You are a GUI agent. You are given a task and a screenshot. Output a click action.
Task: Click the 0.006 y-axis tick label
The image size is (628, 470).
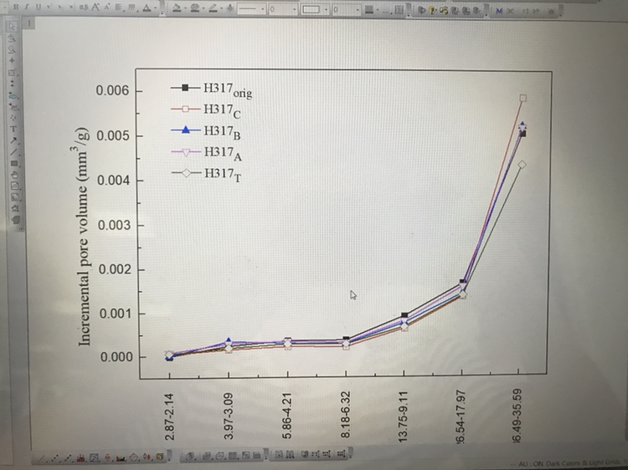[112, 90]
